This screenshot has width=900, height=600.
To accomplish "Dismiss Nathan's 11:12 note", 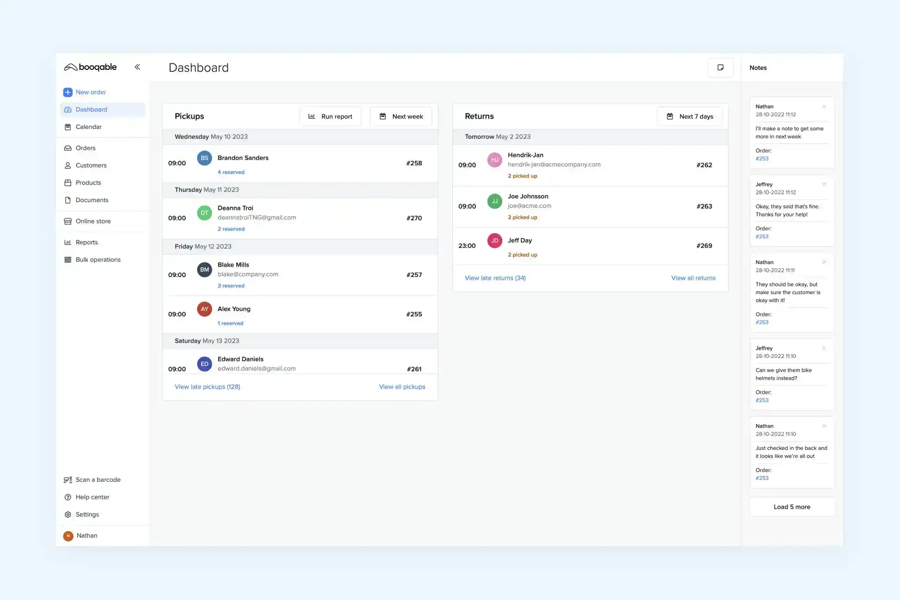I will 825,106.
